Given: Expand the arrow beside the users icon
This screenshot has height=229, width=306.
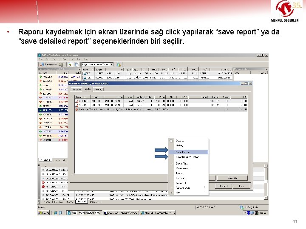Looking at the screenshot, I should [64, 64].
